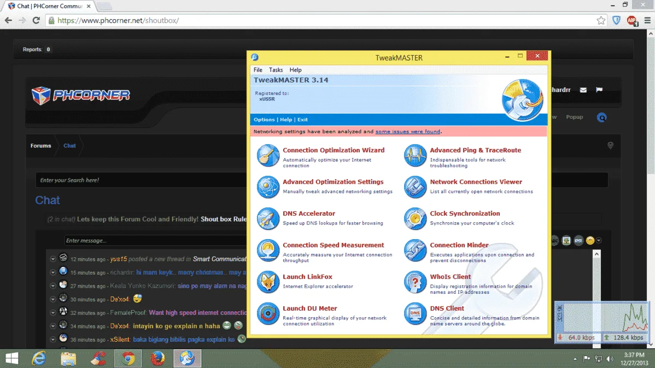Click the yellow smiley icon in chat toolbar
Image resolution: width=655 pixels, height=368 pixels.
(590, 240)
